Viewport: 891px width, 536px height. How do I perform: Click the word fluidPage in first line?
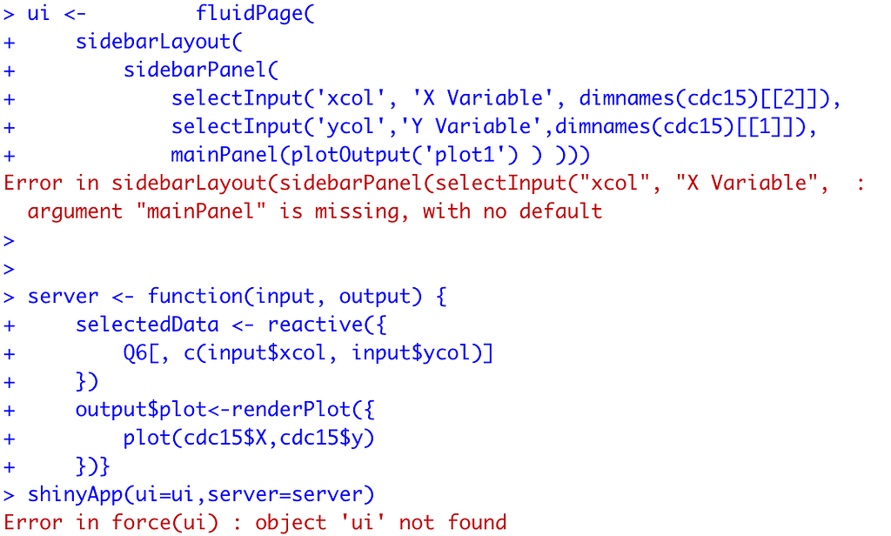point(249,14)
